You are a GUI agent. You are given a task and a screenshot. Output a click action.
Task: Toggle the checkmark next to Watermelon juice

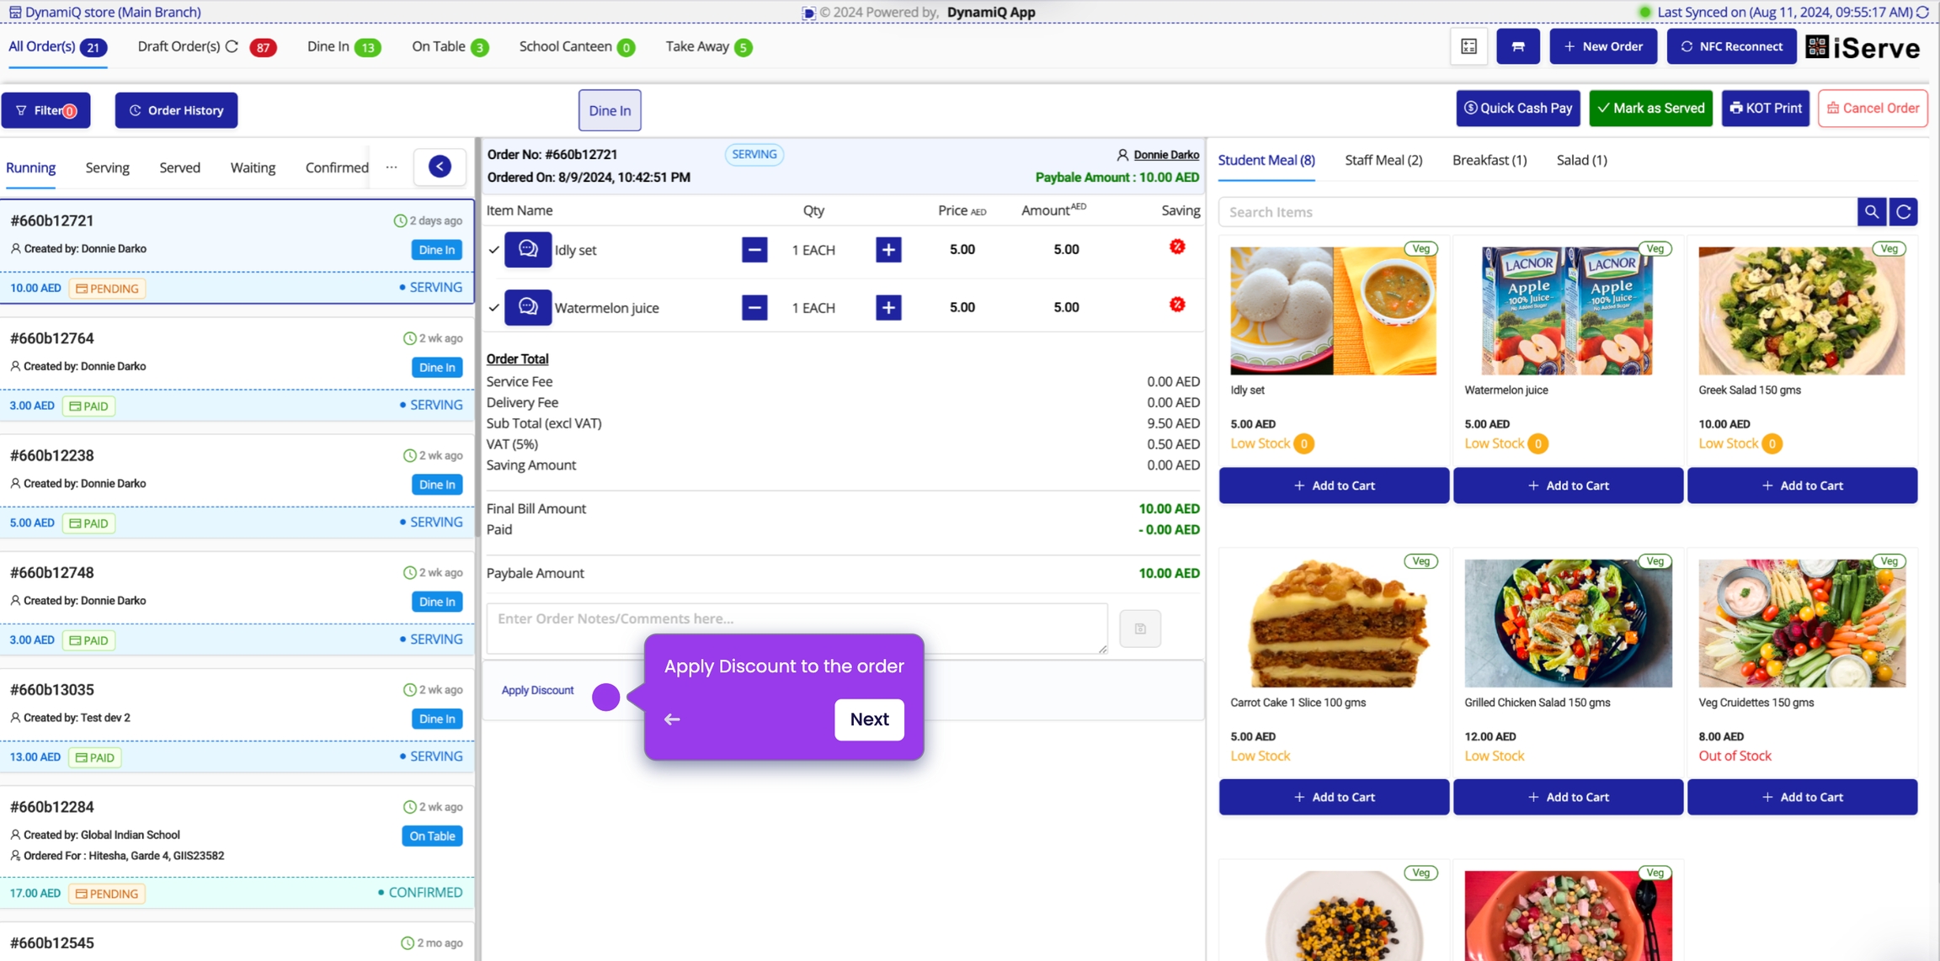coord(494,308)
